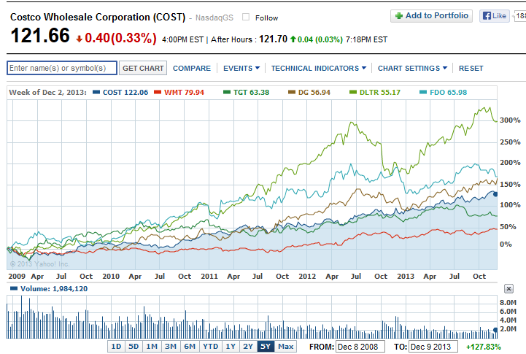Screen dimensions: 526x354
Task: Click the +127.83% change value
Action: (x=484, y=347)
